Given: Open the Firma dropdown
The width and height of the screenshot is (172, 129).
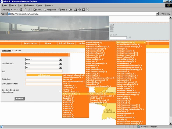Looking at the screenshot, I should [44, 59].
